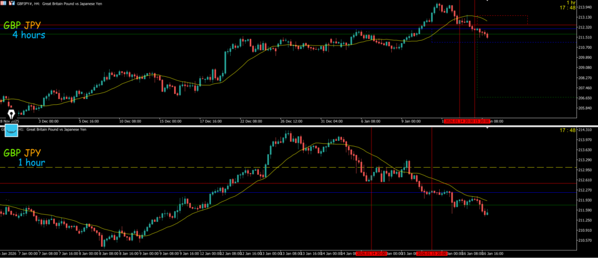
Task: Click the white divider between the H4 and H1 charts
Action: (x=292, y=126)
